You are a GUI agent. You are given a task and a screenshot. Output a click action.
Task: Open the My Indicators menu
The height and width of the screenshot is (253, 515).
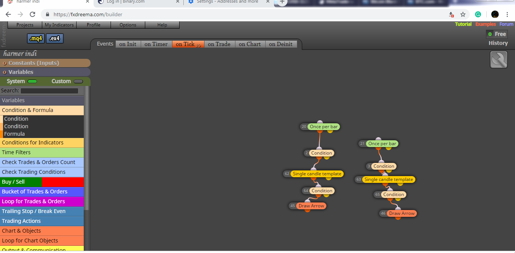[x=59, y=25]
